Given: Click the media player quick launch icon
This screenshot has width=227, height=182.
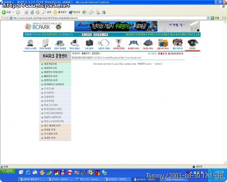Looking at the screenshot, I should pyautogui.click(x=90, y=172).
